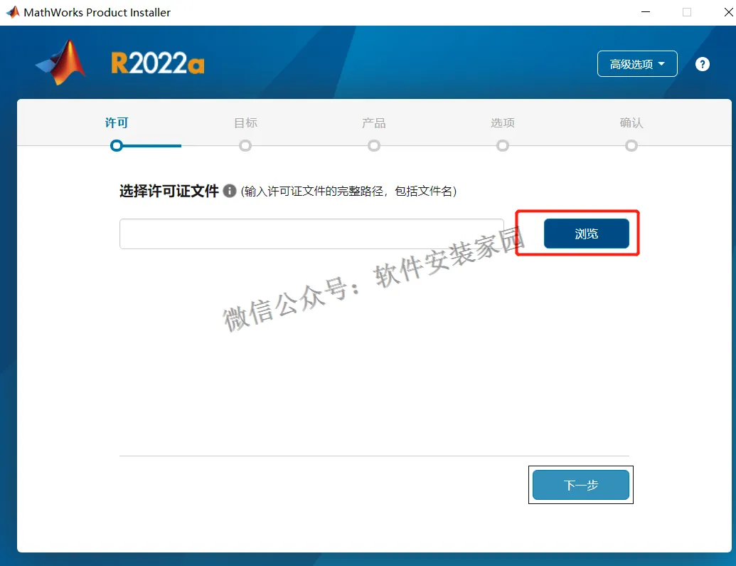
Task: Click the 下一步 button
Action: (x=581, y=485)
